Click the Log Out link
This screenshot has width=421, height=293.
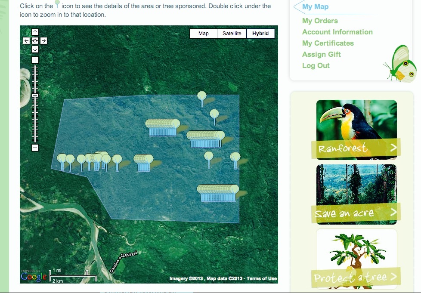(316, 65)
